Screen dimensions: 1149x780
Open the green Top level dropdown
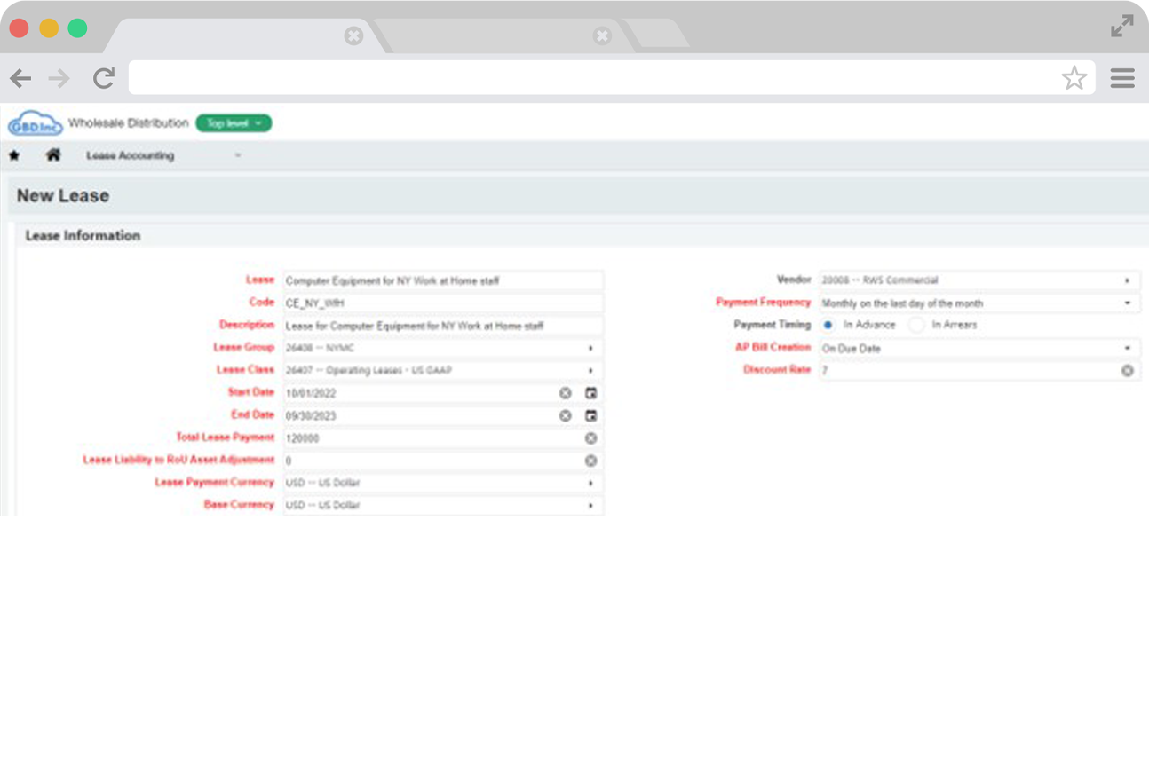click(x=233, y=122)
